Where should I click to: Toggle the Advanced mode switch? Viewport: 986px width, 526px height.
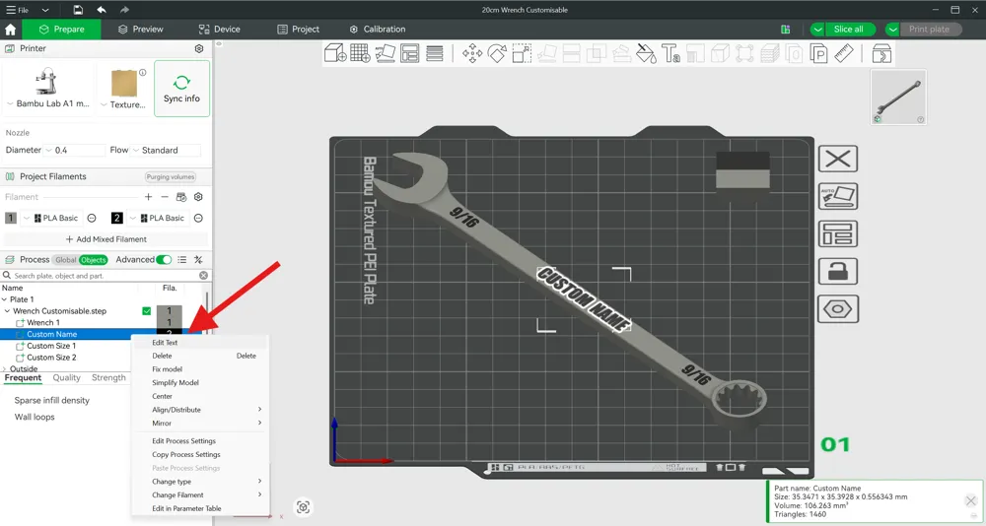pyautogui.click(x=164, y=259)
